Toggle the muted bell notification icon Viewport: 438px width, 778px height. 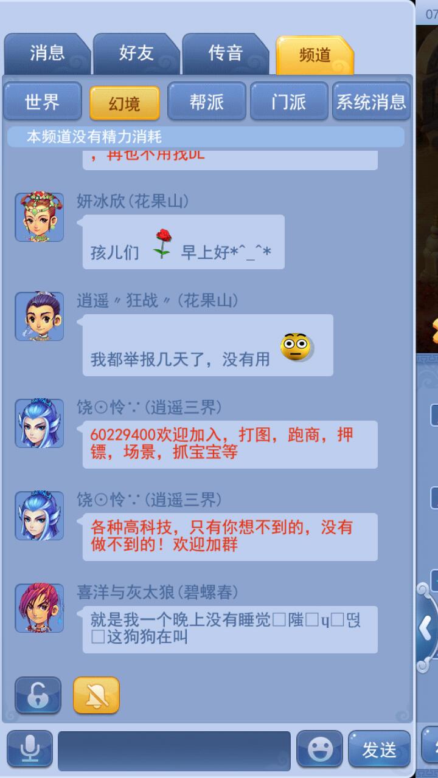(x=96, y=695)
